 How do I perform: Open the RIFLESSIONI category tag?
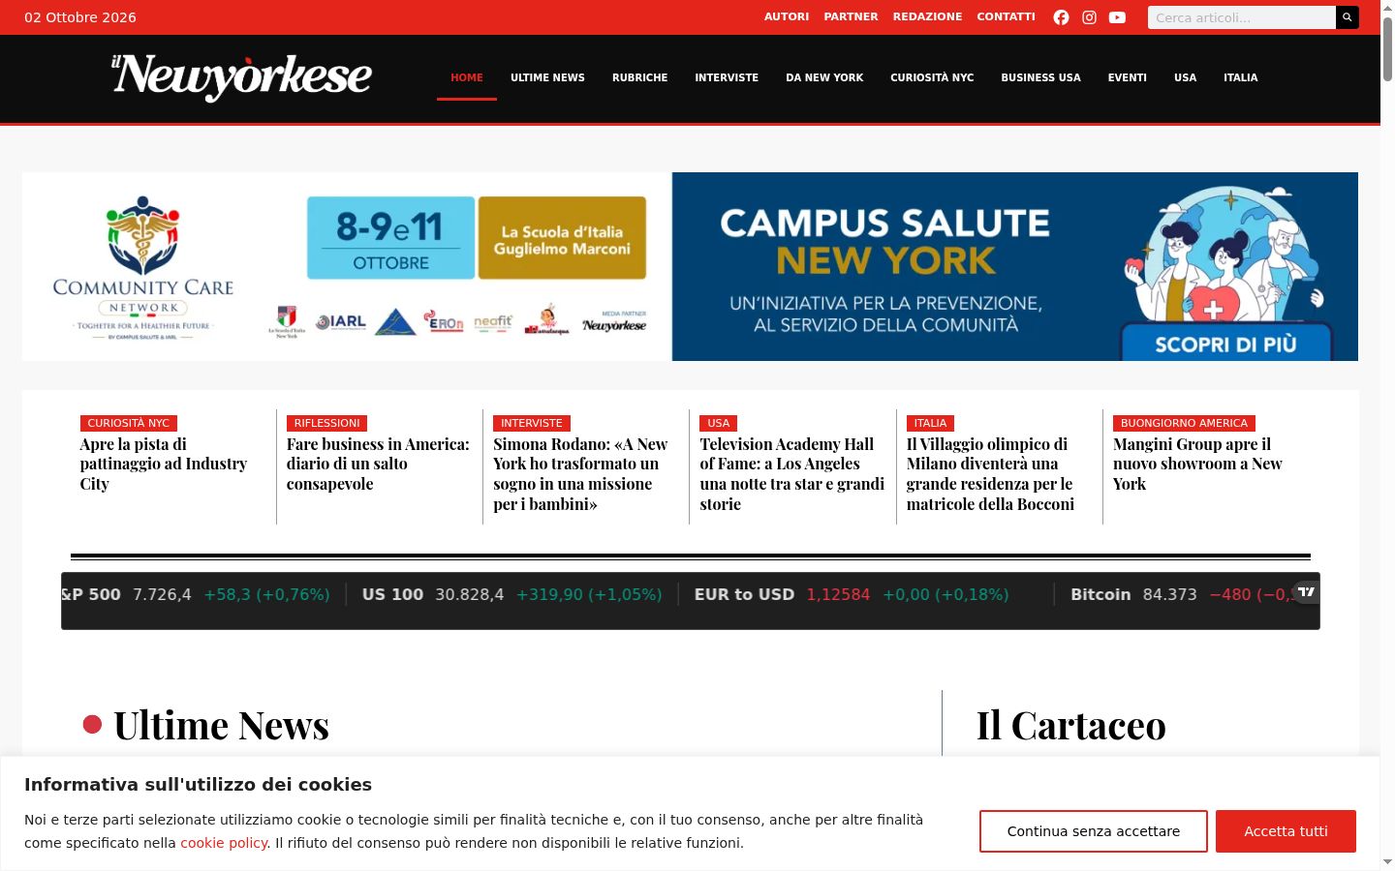click(x=327, y=423)
